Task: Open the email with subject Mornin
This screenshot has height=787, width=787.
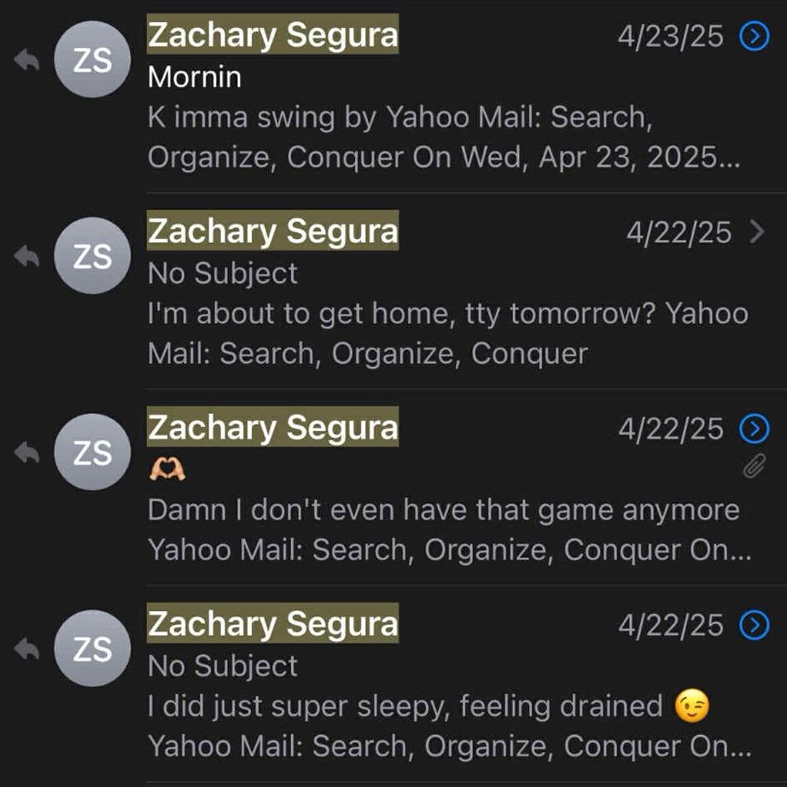Action: [195, 78]
